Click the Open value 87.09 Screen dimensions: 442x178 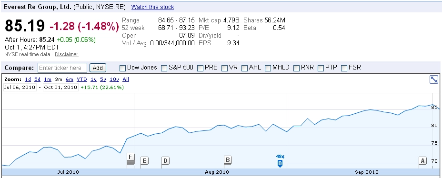[187, 36]
